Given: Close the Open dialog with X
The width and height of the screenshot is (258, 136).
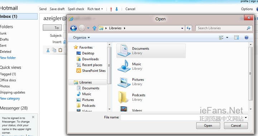Looking at the screenshot, I should pos(249,18).
